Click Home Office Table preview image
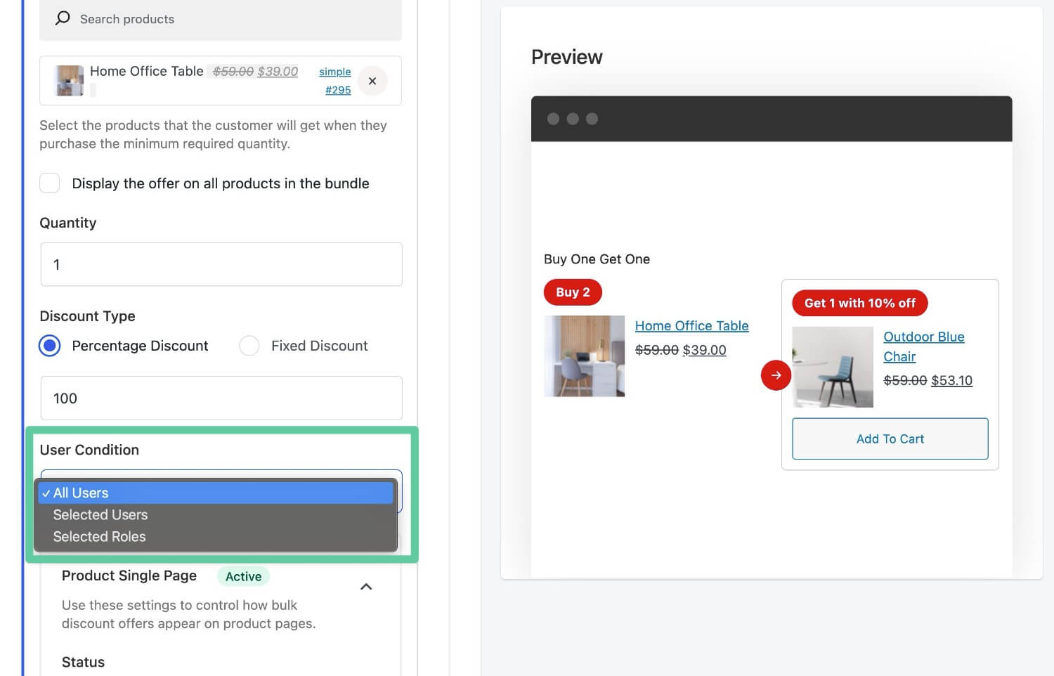 585,356
